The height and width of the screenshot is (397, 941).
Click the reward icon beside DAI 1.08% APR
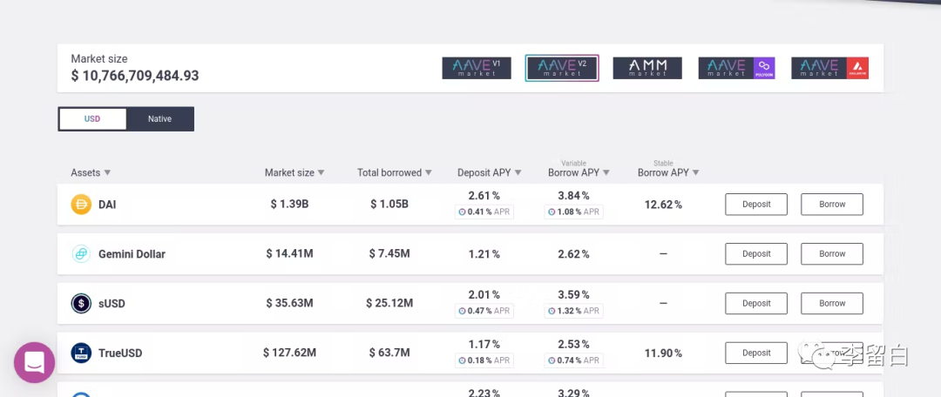click(551, 212)
